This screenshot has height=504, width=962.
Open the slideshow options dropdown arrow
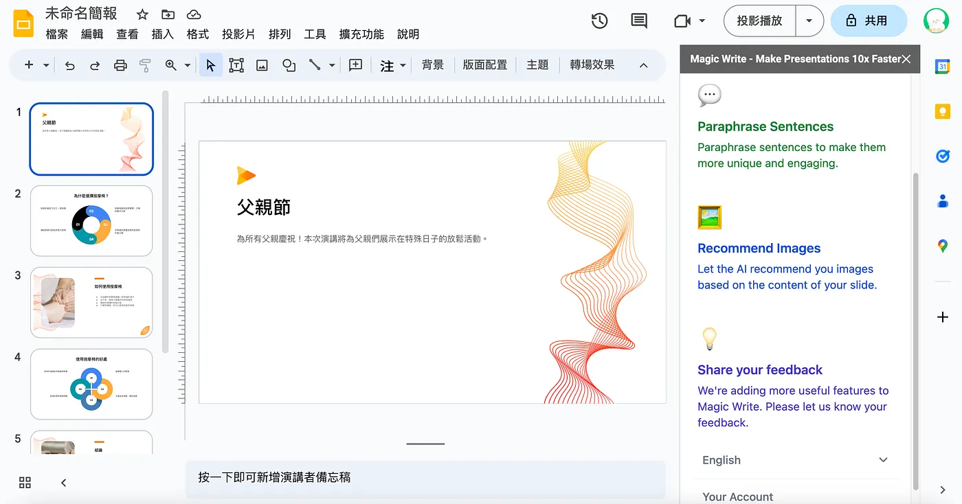[809, 21]
